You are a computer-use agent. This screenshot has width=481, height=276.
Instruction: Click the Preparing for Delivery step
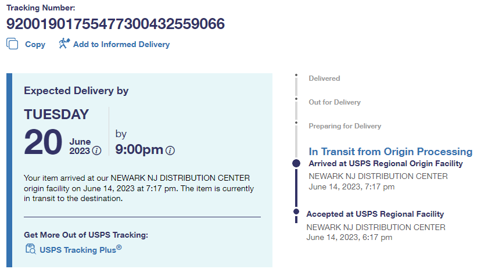coord(344,126)
